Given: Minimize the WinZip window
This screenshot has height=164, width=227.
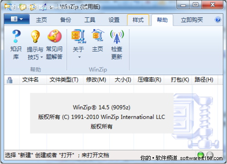Looking at the screenshot, I should click(x=183, y=5).
